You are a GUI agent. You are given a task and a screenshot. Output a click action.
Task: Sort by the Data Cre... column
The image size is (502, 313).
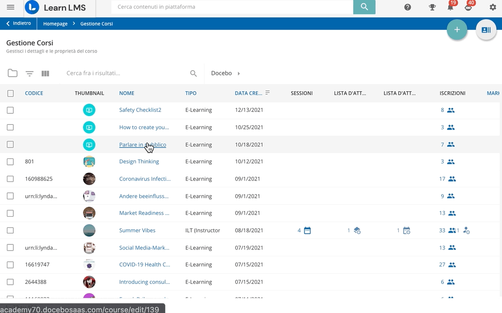249,93
